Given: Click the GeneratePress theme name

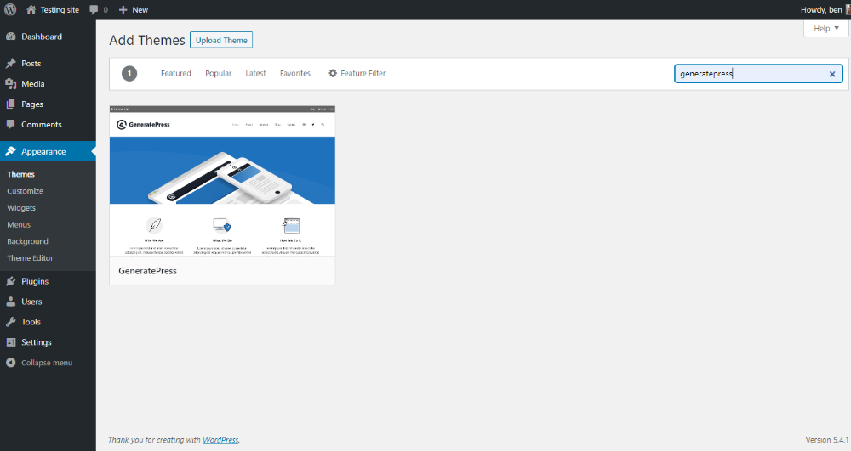Looking at the screenshot, I should pos(147,271).
